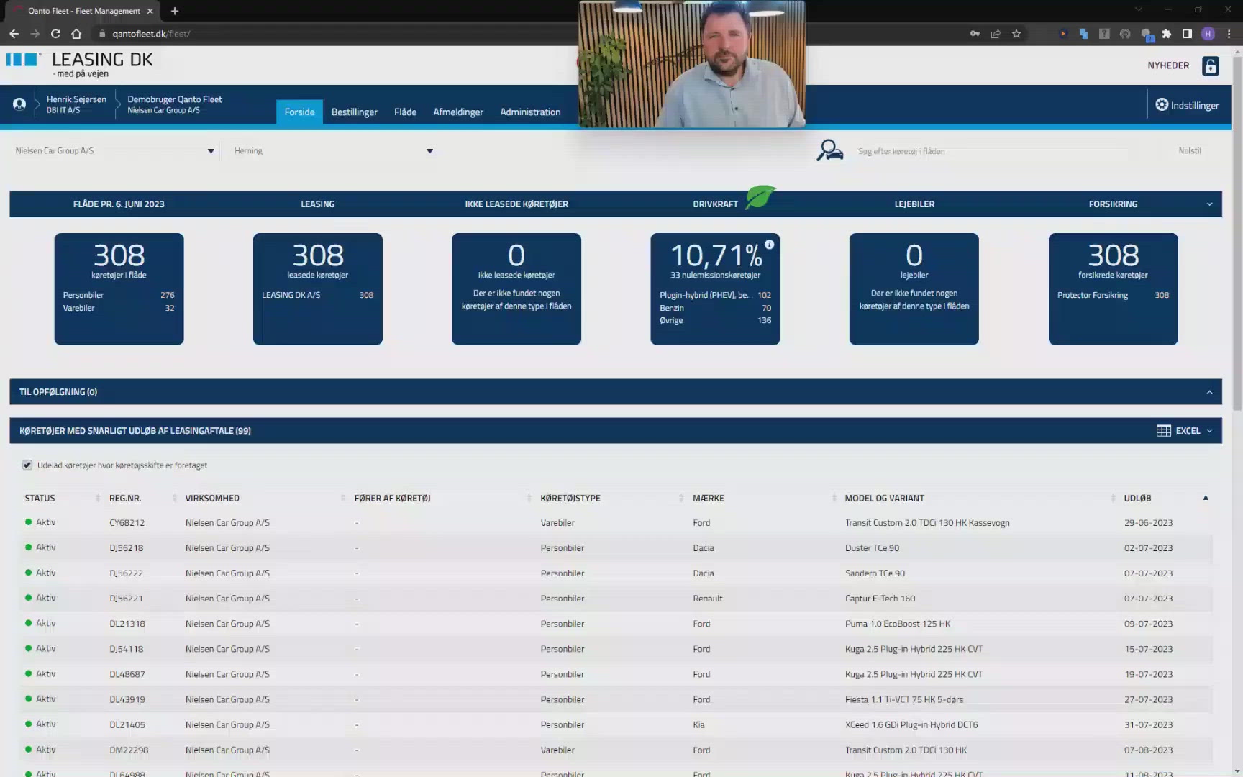This screenshot has width=1243, height=777.
Task: Click the vehicle search magnifier icon
Action: (x=829, y=150)
